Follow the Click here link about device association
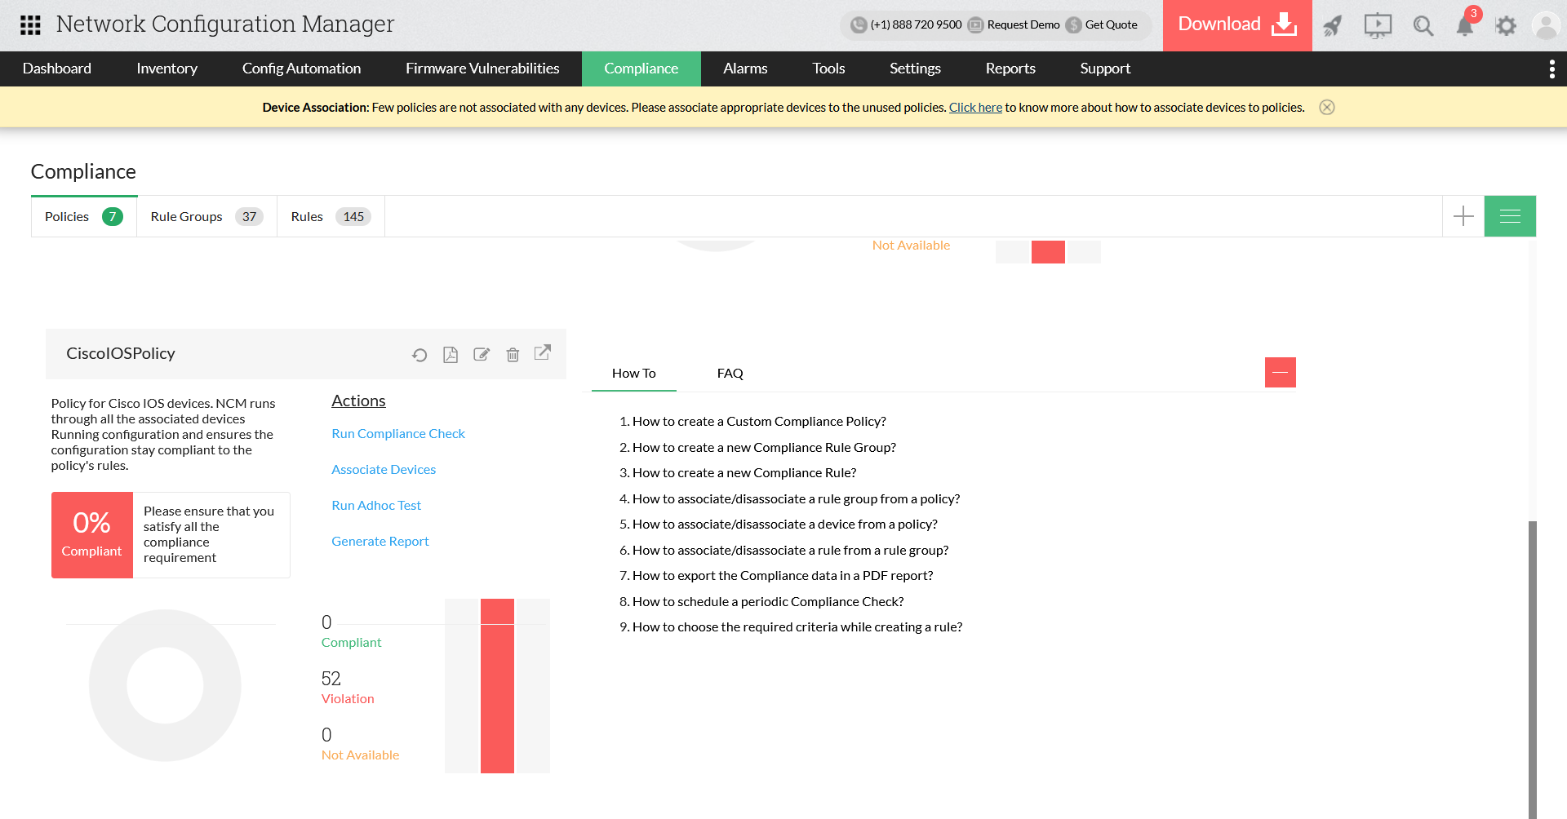Screen dimensions: 1567x819 coord(974,107)
